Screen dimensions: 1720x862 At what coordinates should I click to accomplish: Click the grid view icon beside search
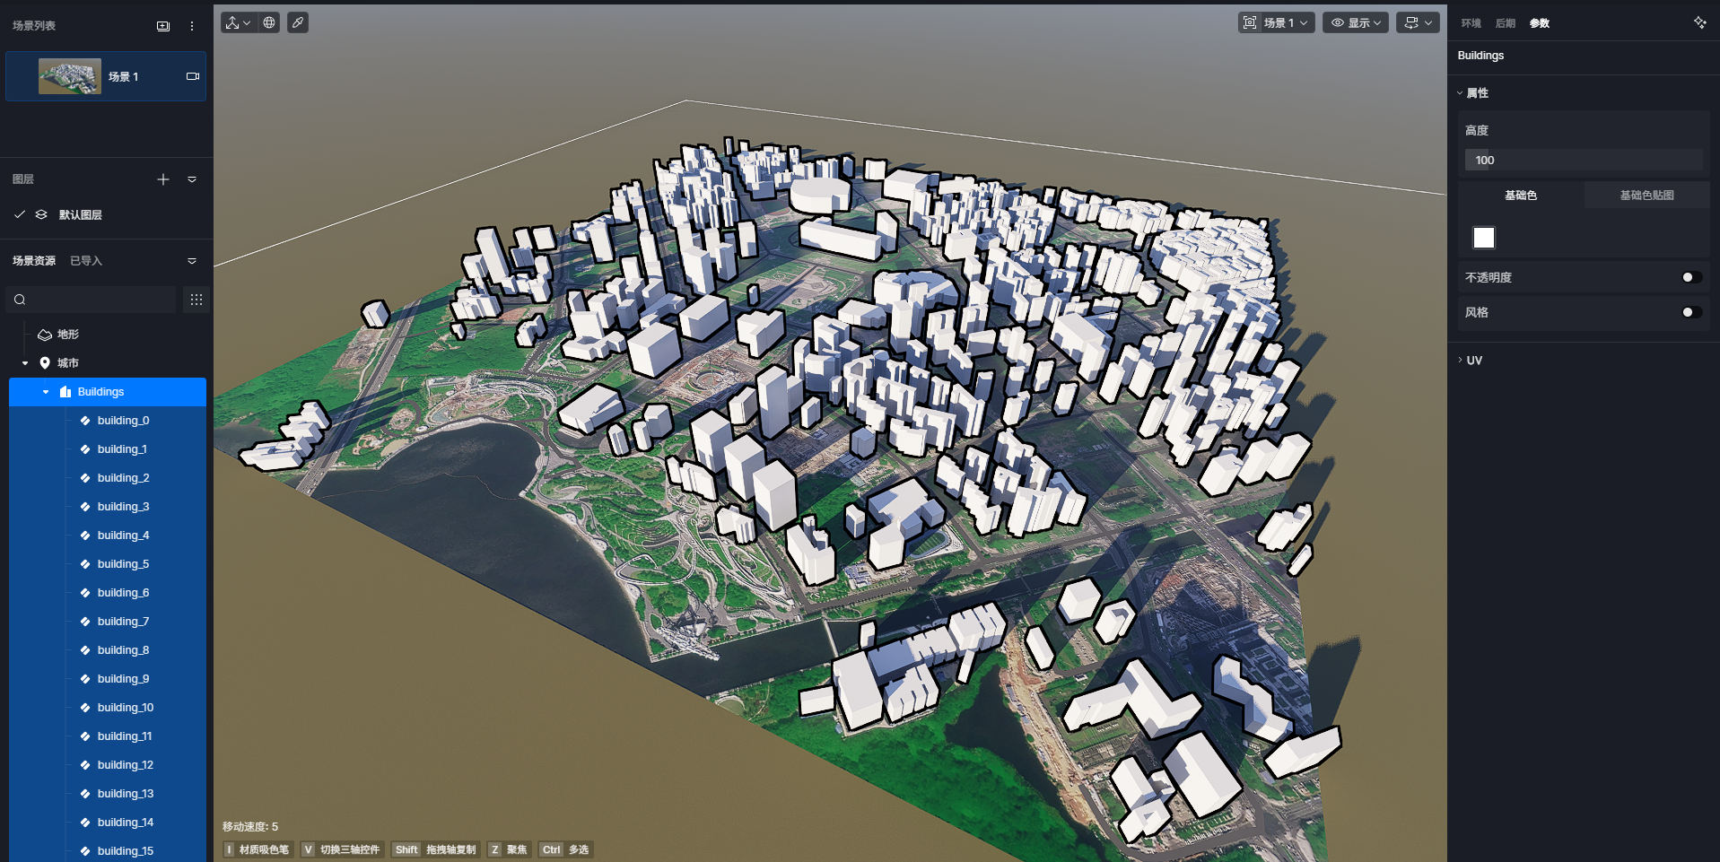pos(196,300)
